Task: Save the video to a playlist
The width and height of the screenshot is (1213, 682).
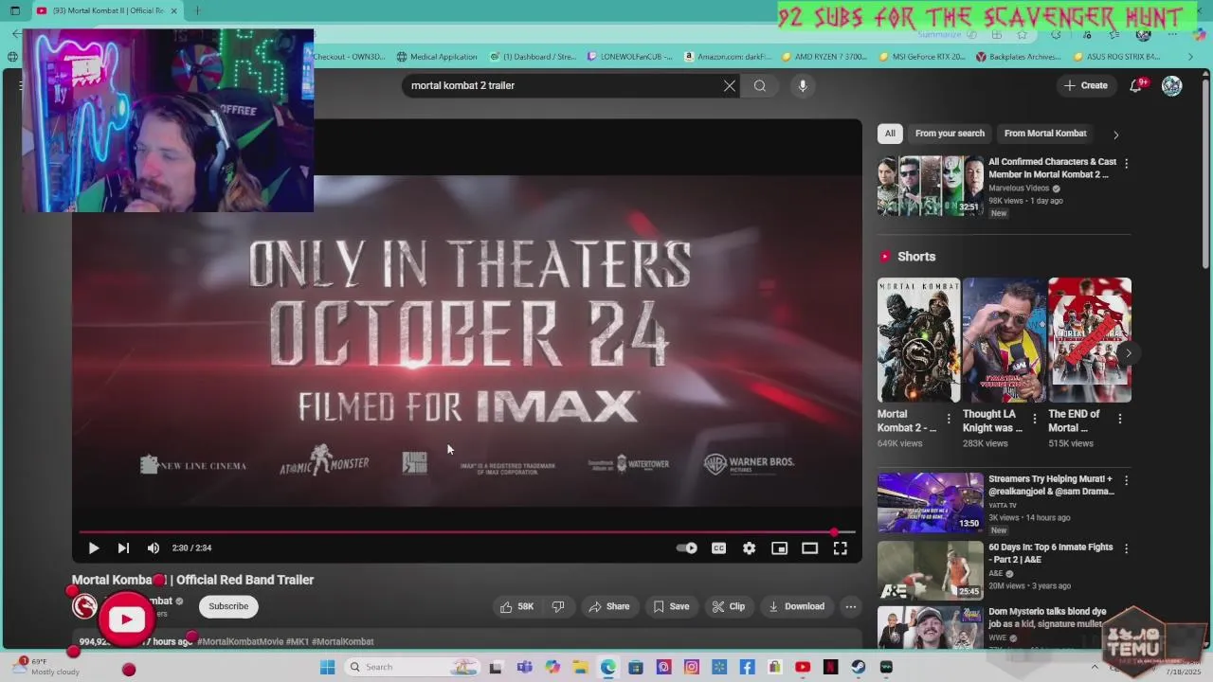Action: [x=670, y=606]
